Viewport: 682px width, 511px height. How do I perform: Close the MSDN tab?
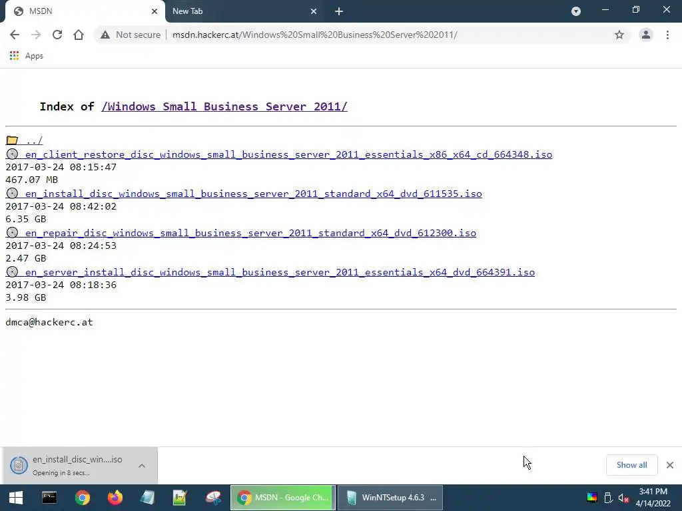pos(155,11)
